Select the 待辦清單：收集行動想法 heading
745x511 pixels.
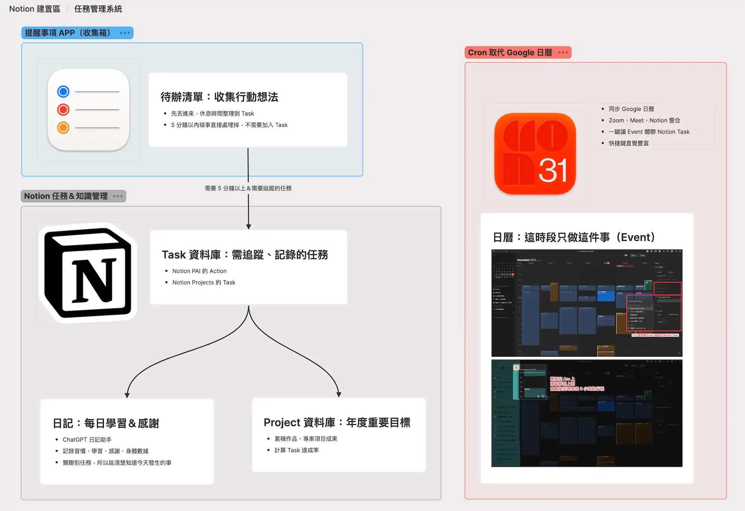click(x=219, y=97)
